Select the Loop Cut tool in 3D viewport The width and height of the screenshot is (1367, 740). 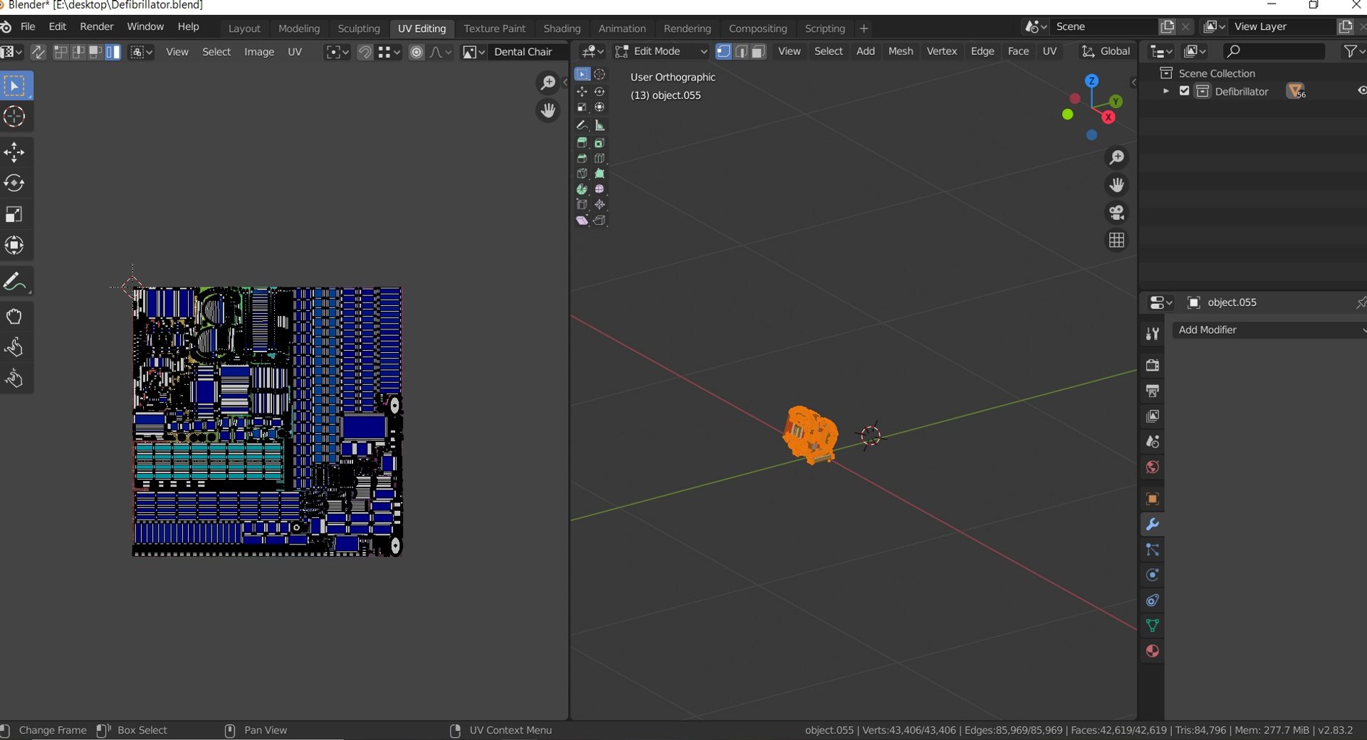click(x=599, y=158)
